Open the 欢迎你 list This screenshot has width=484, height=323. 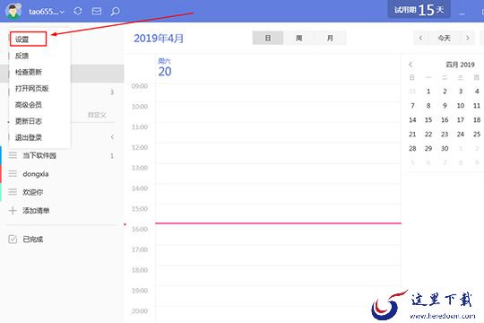tap(62, 192)
